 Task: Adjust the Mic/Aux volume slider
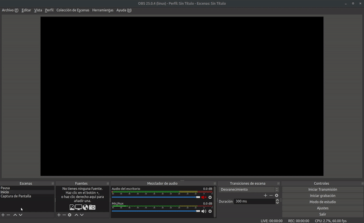[156, 211]
